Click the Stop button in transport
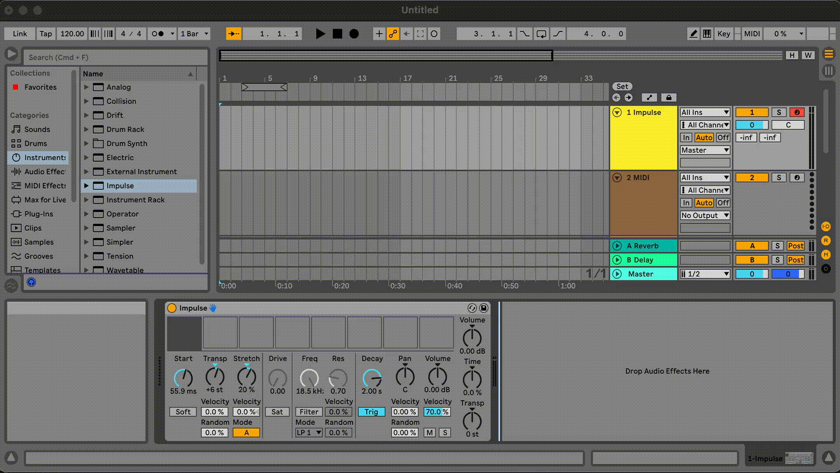 click(337, 34)
